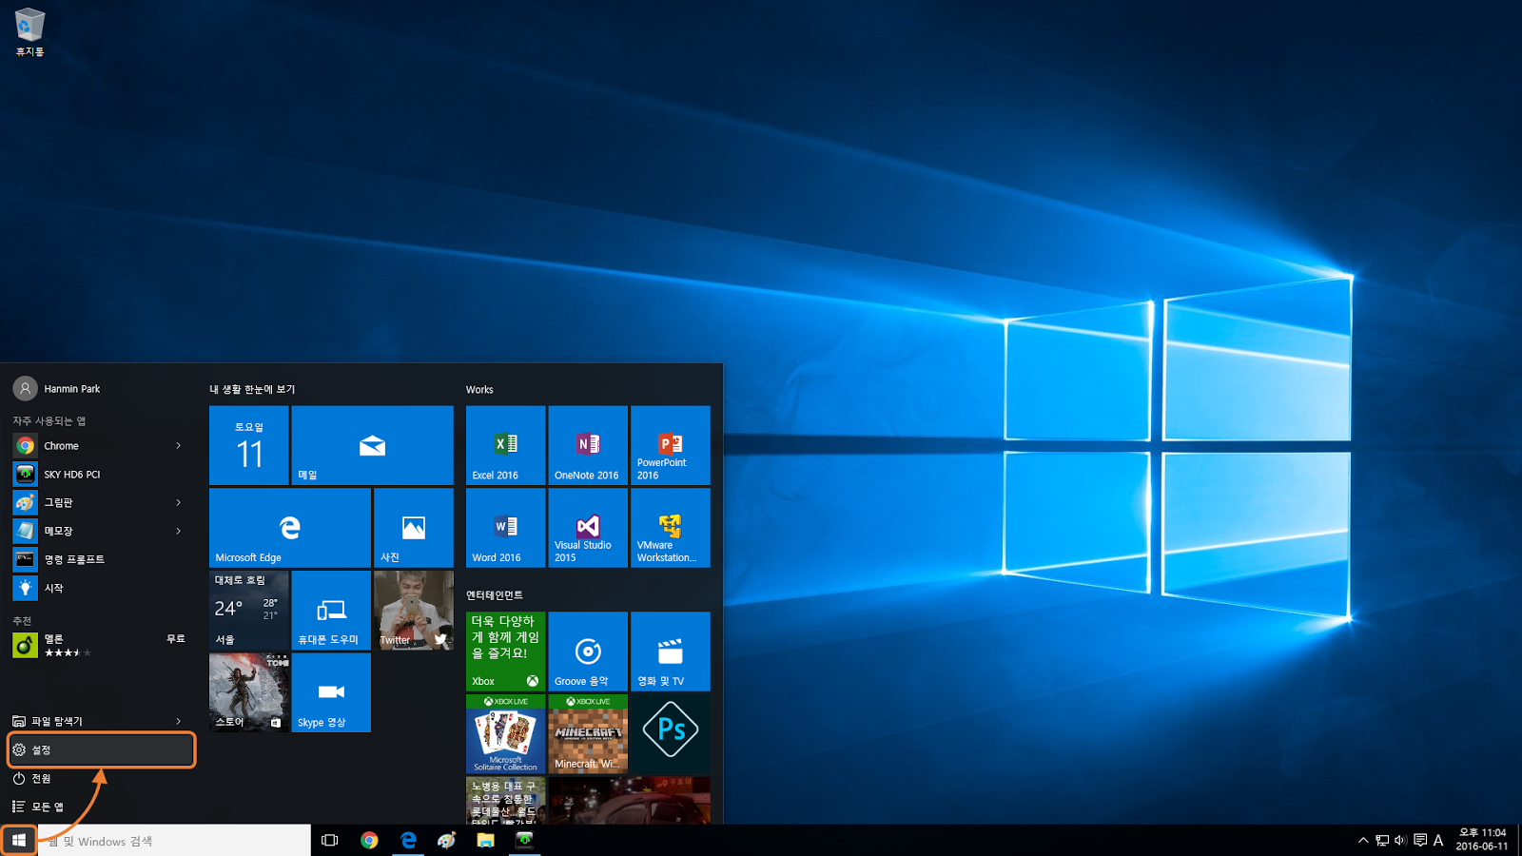Start Groove 음악 from its tile

[587, 651]
